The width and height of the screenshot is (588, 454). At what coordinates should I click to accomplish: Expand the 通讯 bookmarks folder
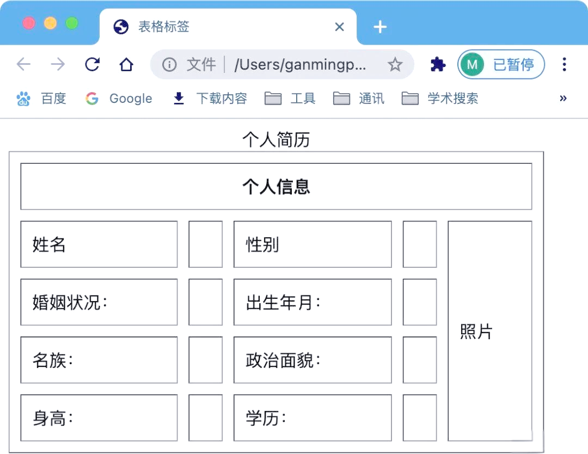point(358,99)
